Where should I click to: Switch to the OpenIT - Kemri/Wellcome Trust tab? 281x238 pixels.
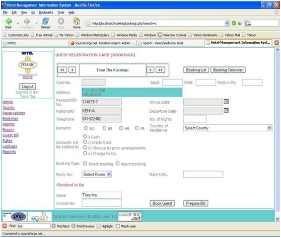(171, 43)
